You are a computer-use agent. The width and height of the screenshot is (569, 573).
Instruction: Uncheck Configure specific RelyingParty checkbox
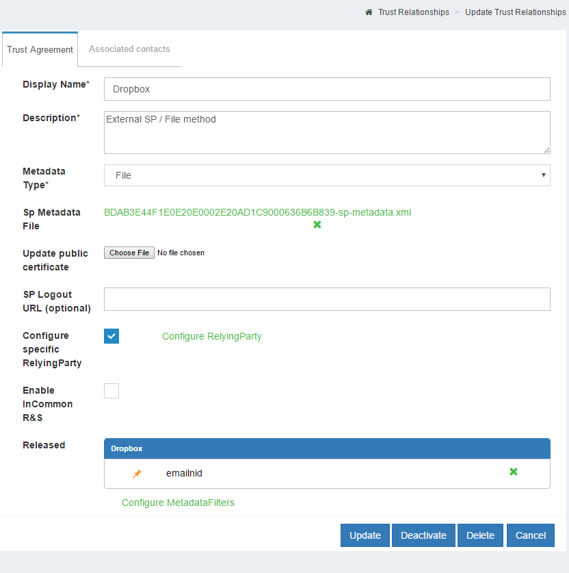(111, 336)
